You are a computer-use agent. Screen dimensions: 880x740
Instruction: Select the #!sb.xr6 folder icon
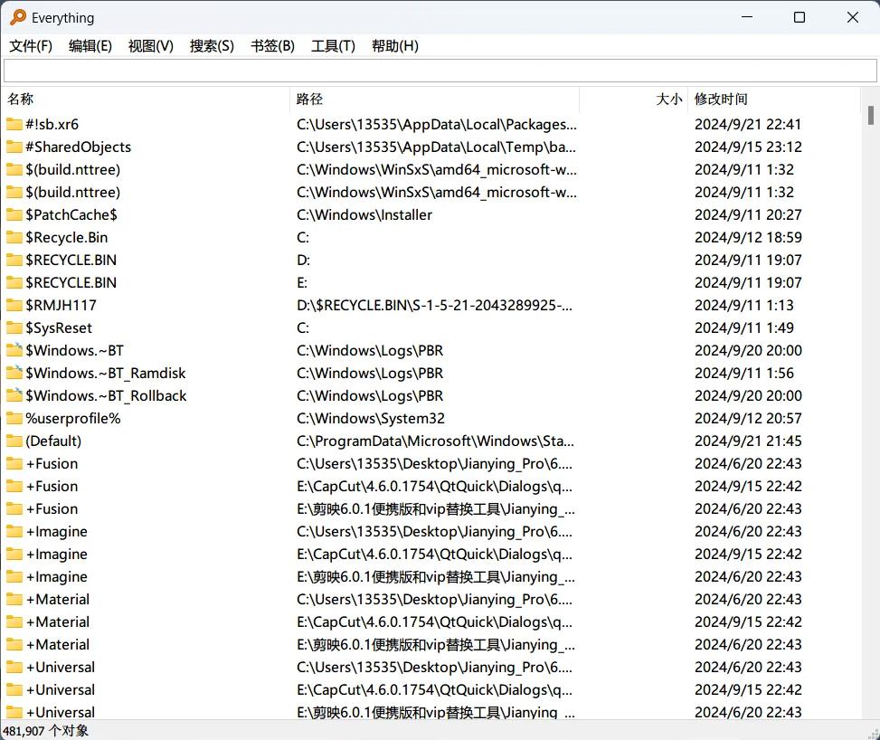(14, 124)
